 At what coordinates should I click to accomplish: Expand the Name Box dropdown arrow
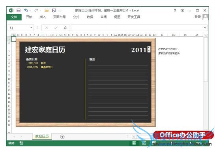[32, 28]
